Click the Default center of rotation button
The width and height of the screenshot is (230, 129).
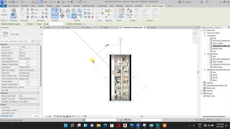[x=91, y=24]
